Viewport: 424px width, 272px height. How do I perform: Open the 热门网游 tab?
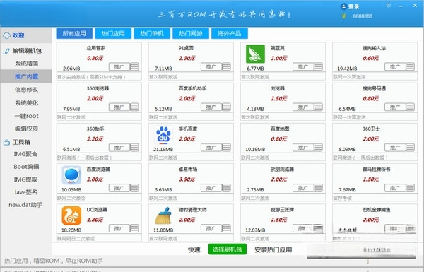click(191, 33)
